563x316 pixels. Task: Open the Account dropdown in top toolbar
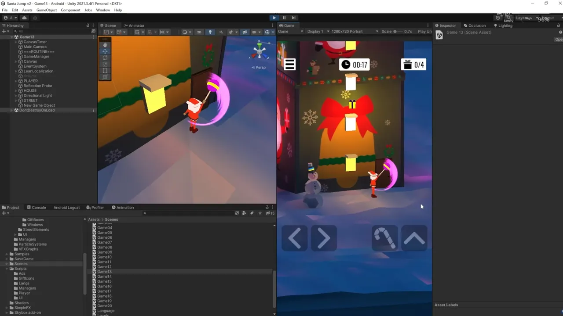click(x=11, y=18)
